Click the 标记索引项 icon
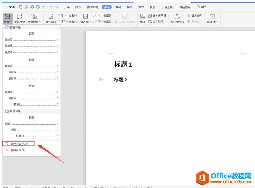Image resolution: width=255 pixels, height=188 pixels. [x=177, y=16]
